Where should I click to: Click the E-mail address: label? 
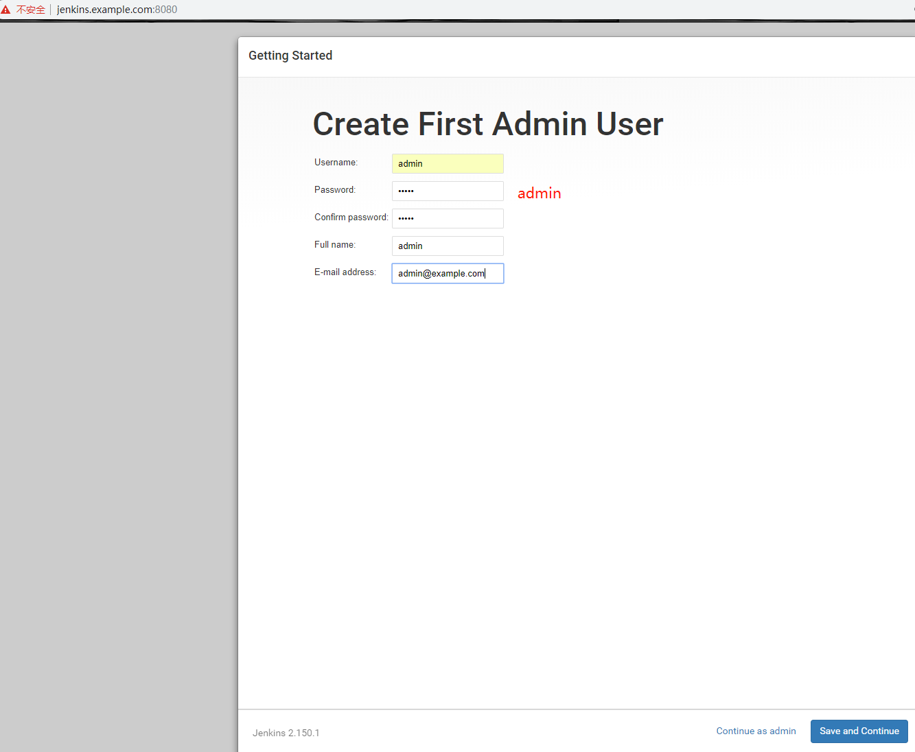click(345, 272)
